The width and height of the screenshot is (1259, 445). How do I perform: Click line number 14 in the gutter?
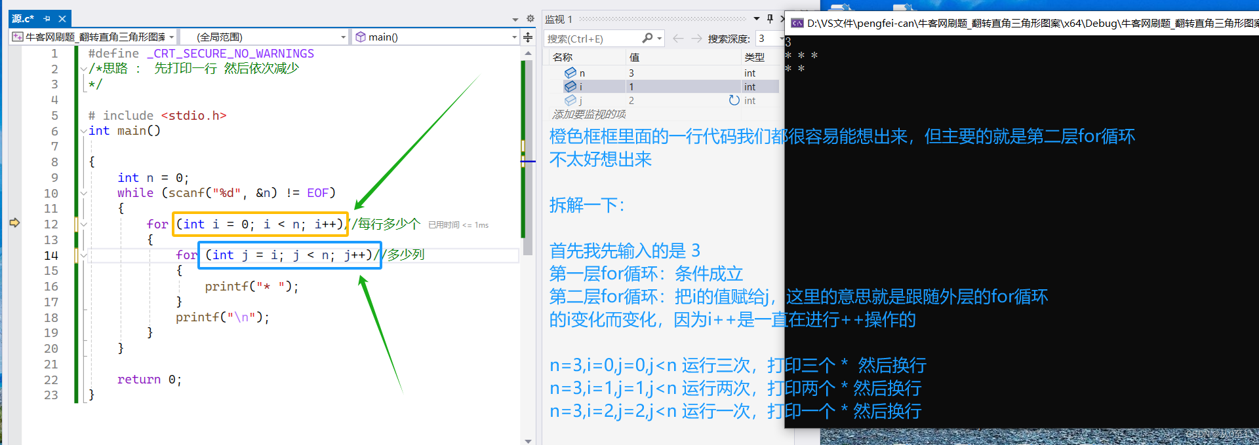(x=51, y=255)
